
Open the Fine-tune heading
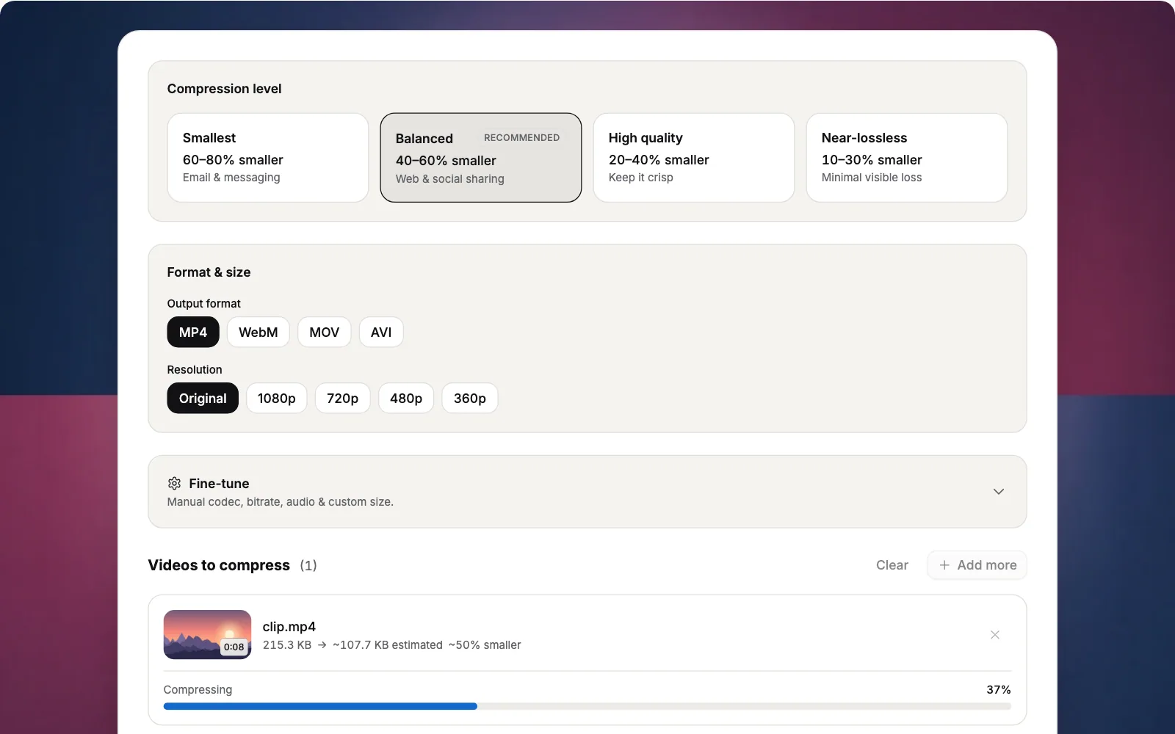point(219,483)
